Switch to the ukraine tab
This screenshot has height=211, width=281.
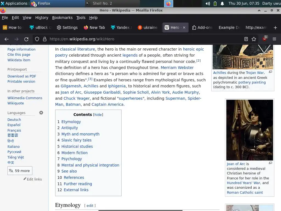[x=148, y=28]
